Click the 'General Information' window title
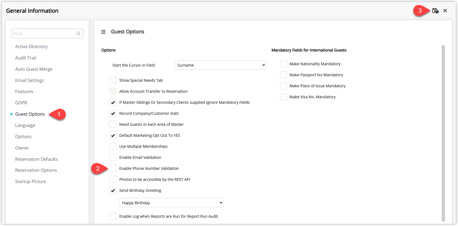This screenshot has width=458, height=226. click(x=32, y=11)
